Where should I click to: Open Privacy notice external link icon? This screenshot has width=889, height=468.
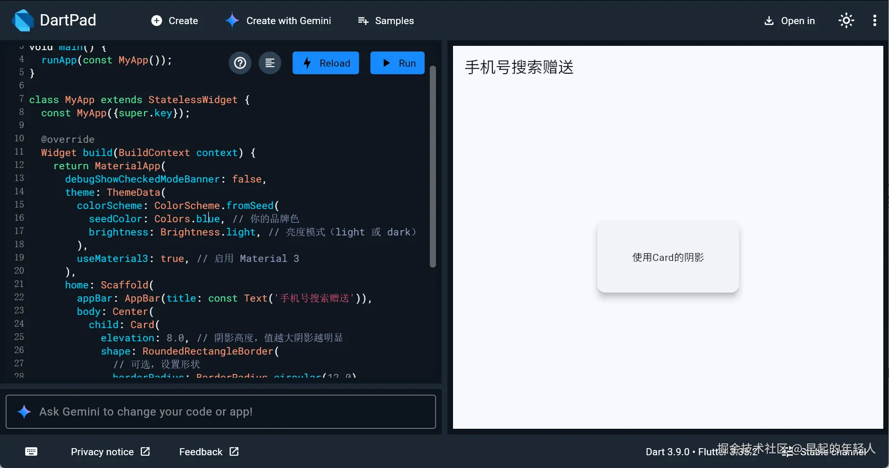(x=145, y=451)
